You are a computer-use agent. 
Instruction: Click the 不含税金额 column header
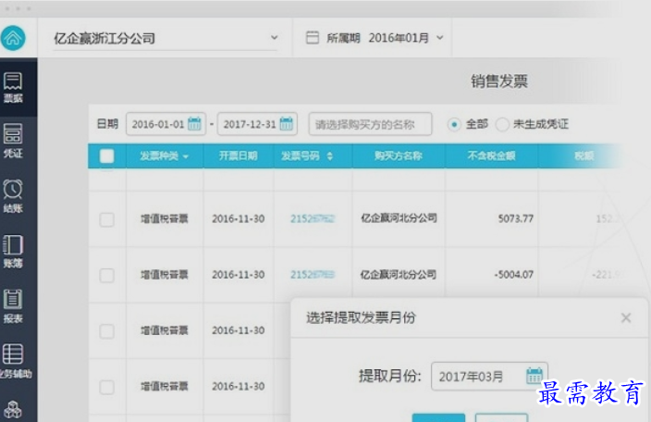click(x=491, y=155)
